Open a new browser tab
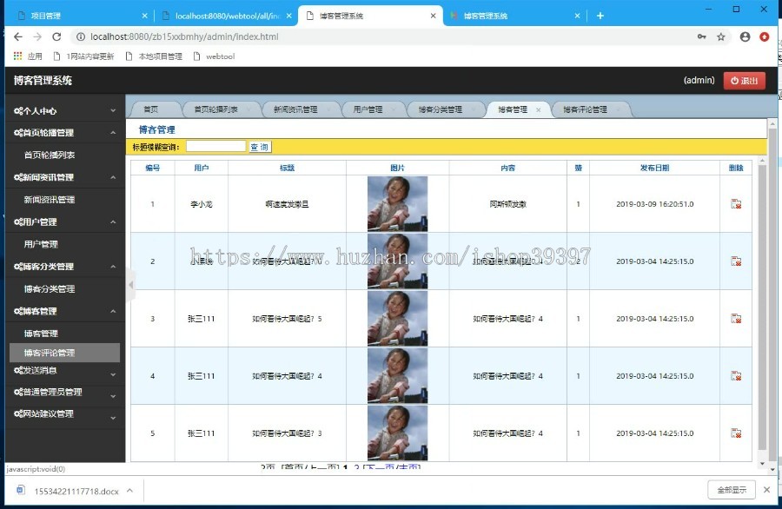Viewport: 782px width, 509px height. 600,16
